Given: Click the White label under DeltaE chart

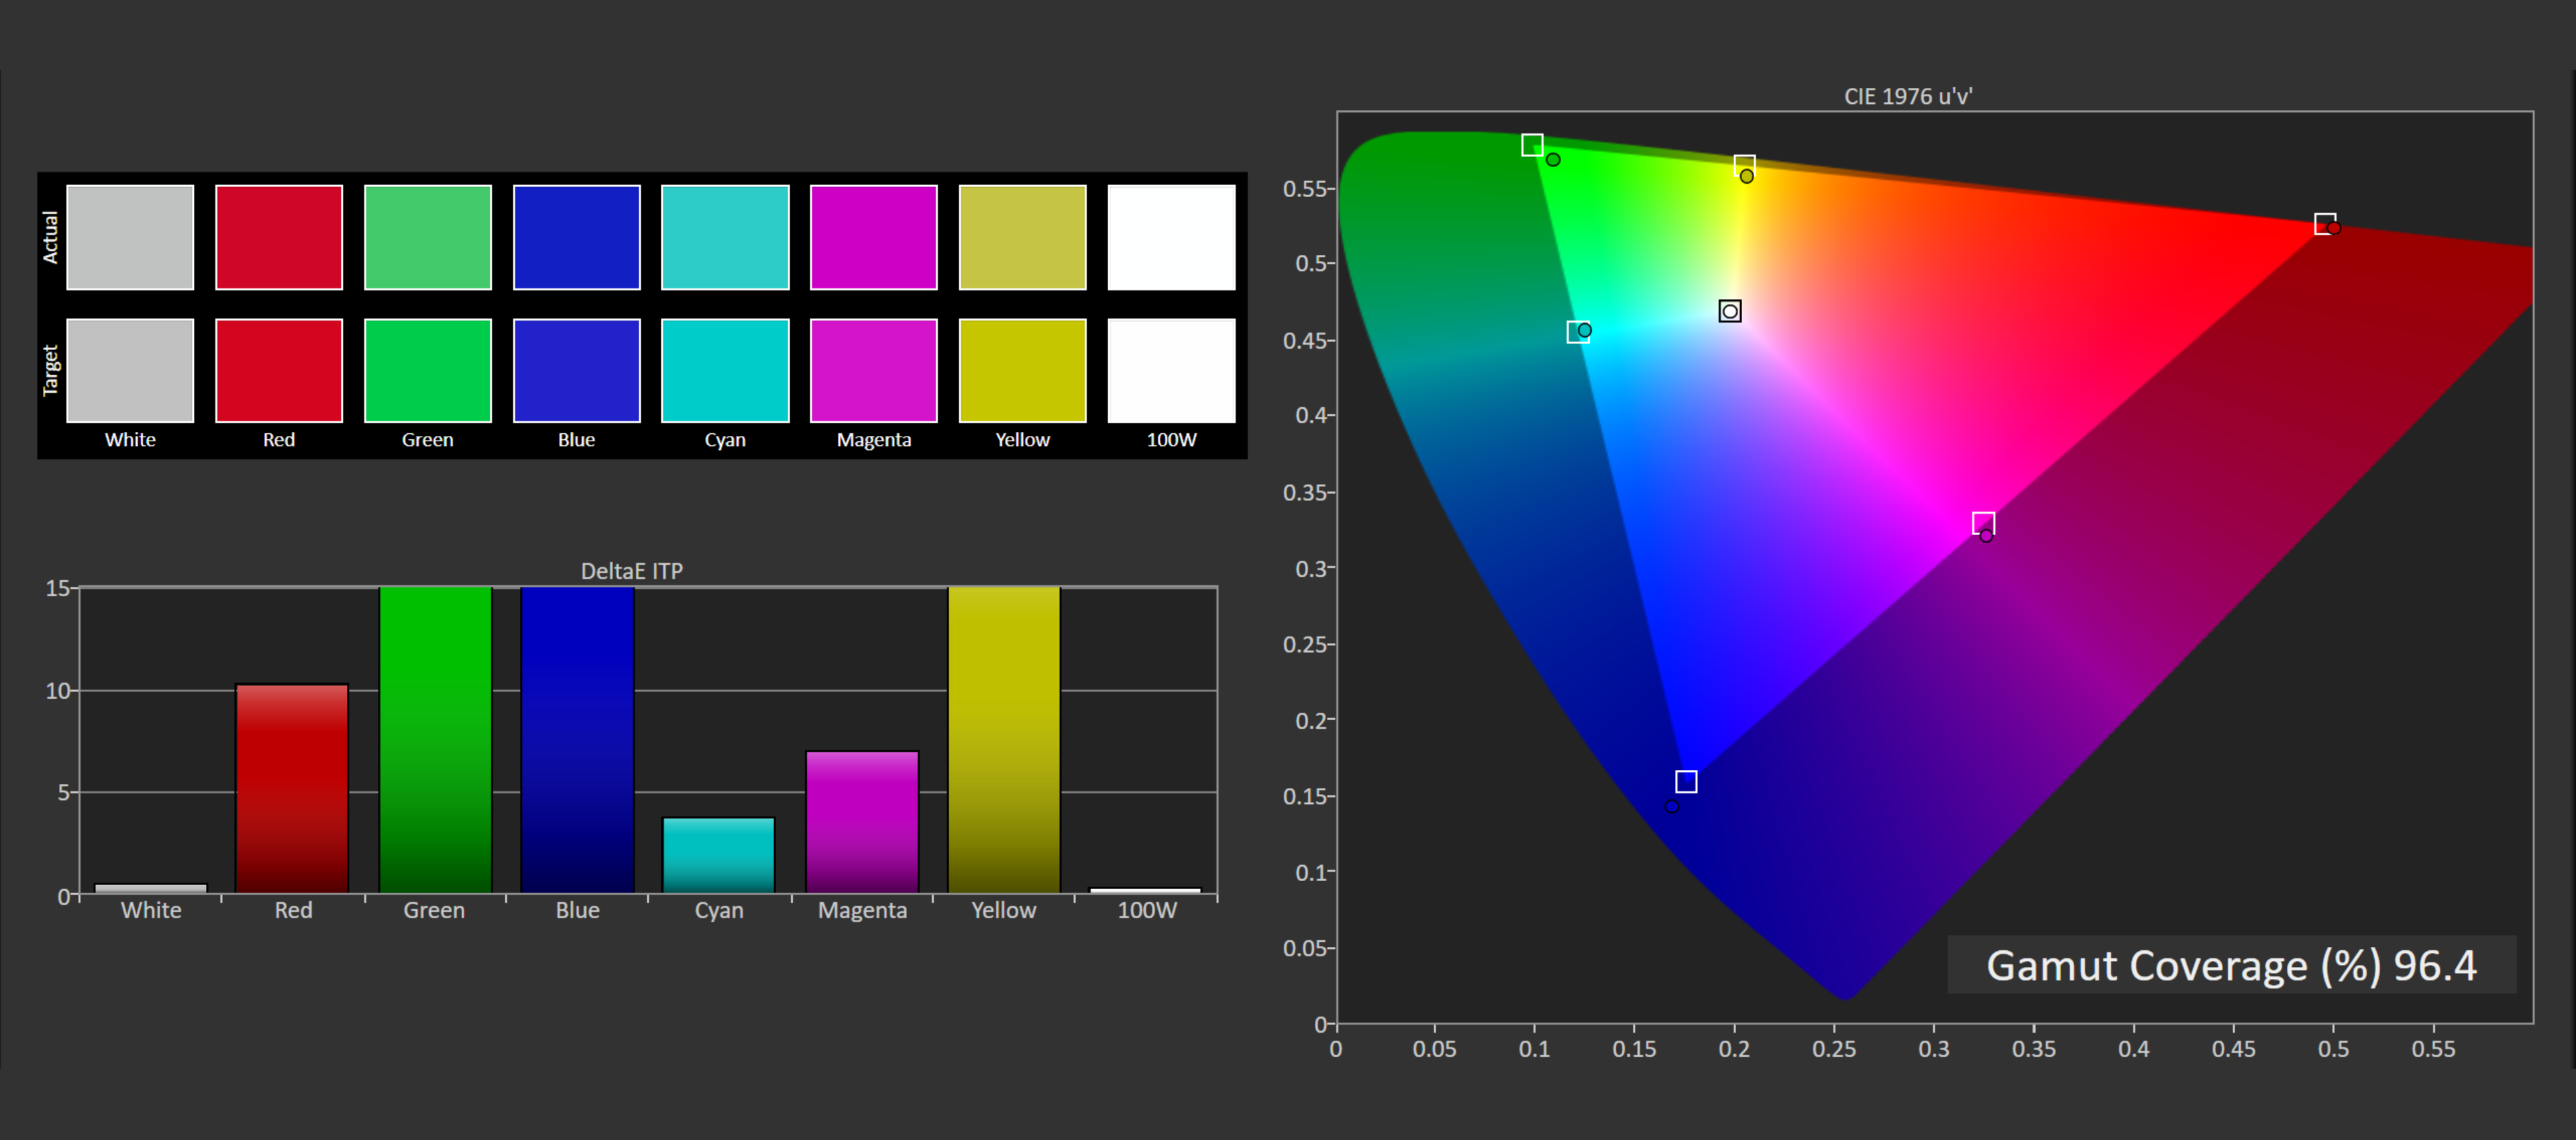Looking at the screenshot, I should [x=151, y=910].
